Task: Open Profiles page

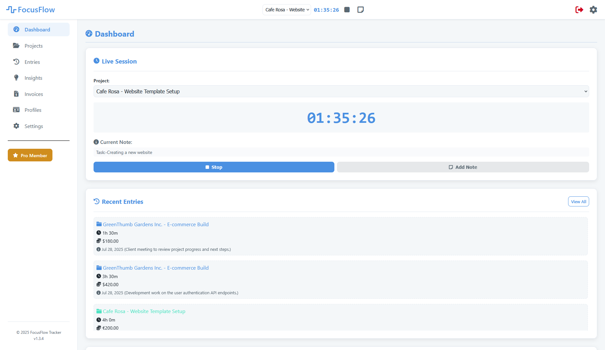Action: click(x=39, y=110)
